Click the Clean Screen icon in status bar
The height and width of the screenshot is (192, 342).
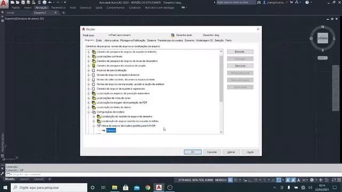pyautogui.click(x=333, y=180)
